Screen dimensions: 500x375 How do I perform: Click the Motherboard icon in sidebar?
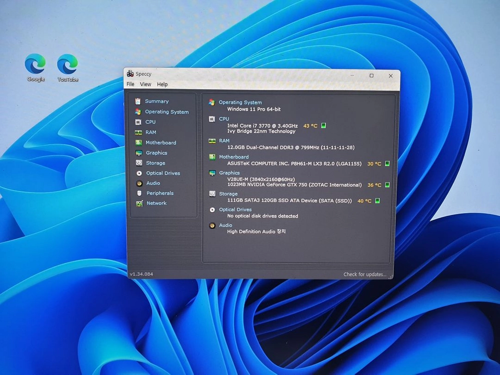[138, 142]
